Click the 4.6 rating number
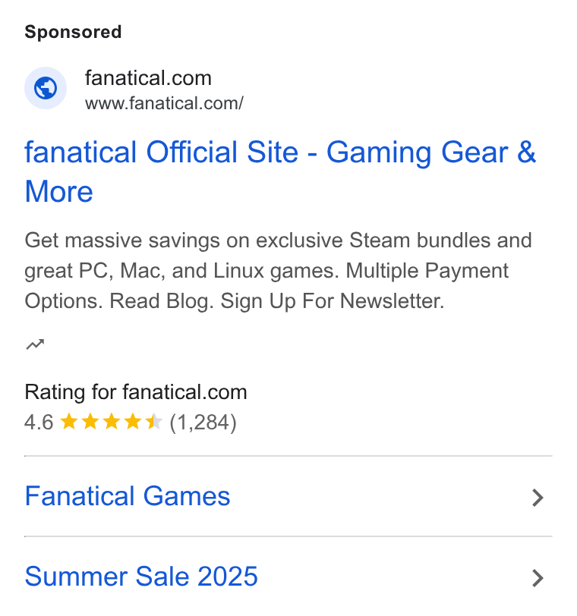 [39, 423]
